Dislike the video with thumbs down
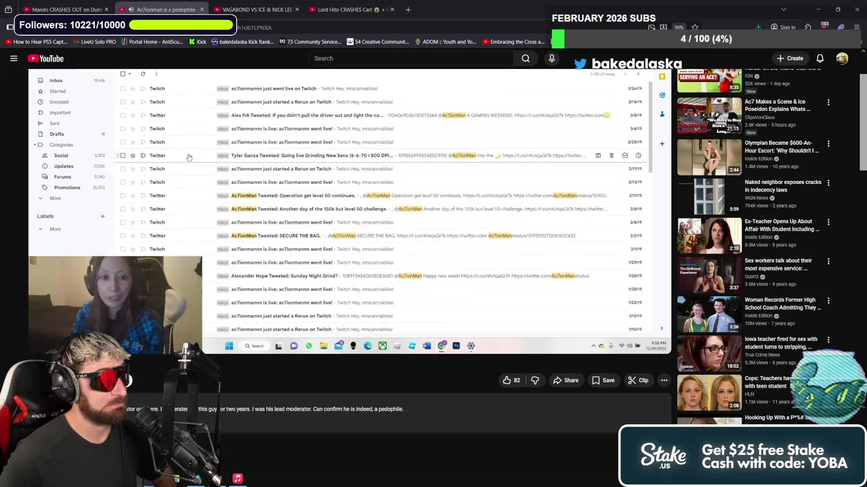Screen dimensions: 867x487 (x=535, y=380)
